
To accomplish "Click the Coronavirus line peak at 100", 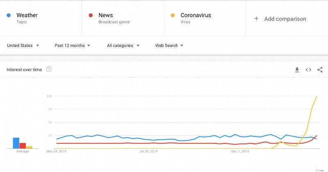I will [317, 96].
